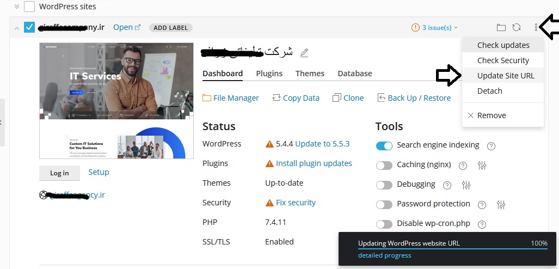
Task: Open Caching (nginx) settings sliders icon
Action: pos(482,166)
